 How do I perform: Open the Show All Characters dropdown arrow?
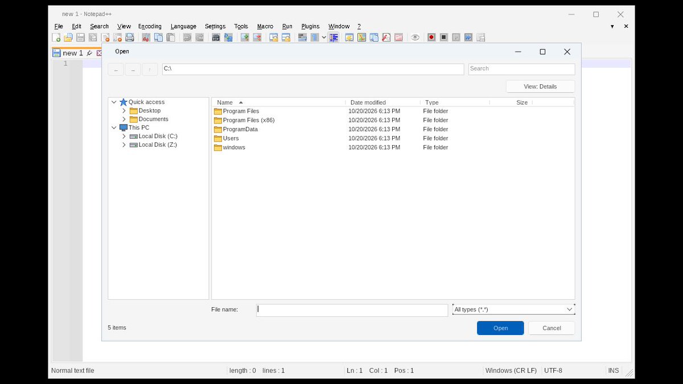point(324,38)
